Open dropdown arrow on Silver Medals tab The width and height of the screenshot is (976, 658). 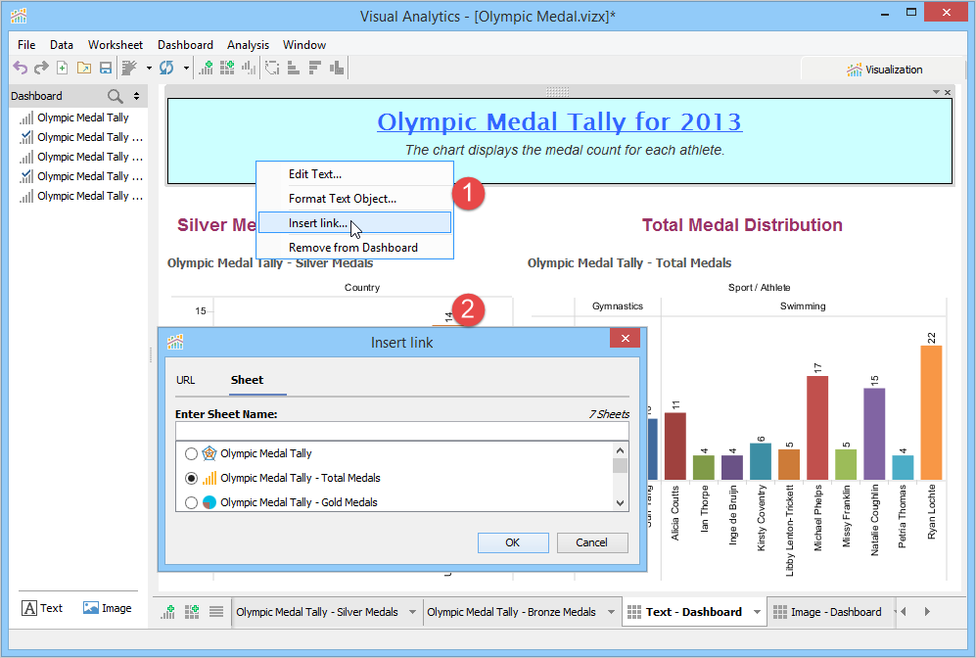[x=412, y=612]
